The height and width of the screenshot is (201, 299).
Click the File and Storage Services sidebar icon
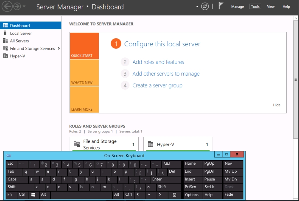click(5, 48)
